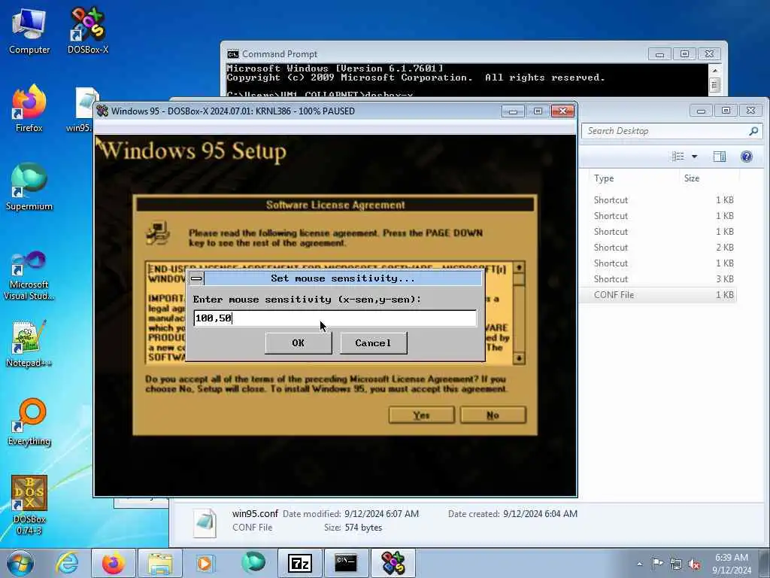Show hidden system tray icons arrow
Image resolution: width=770 pixels, height=578 pixels.
click(x=639, y=564)
